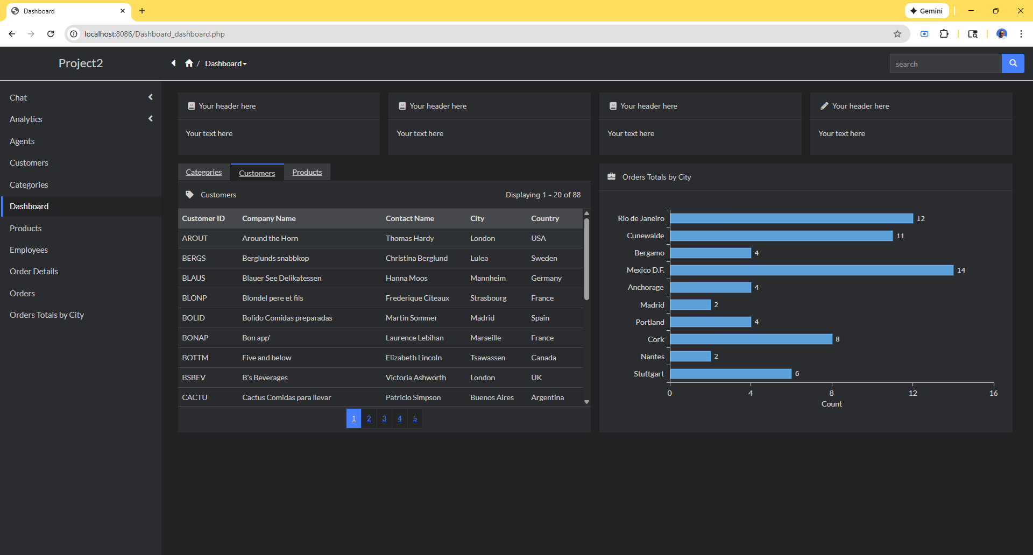Image resolution: width=1033 pixels, height=555 pixels.
Task: Click the Mexico D.F. bar in chart
Action: [811, 270]
